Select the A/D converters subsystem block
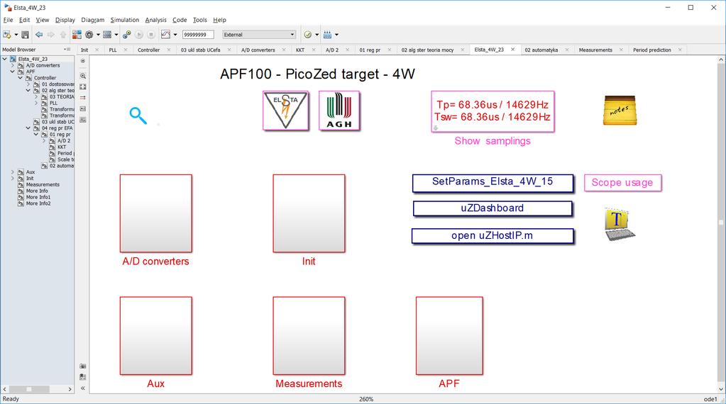726x404 pixels. point(155,213)
